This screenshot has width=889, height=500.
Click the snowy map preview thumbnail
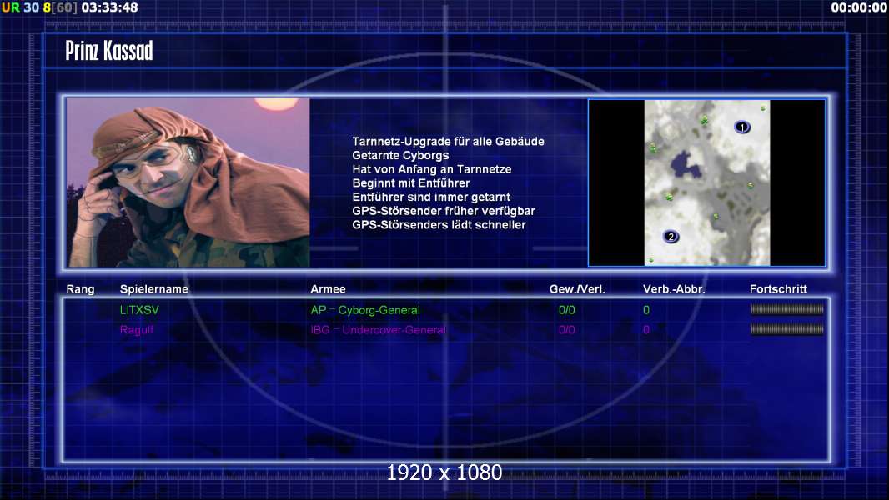tap(707, 182)
